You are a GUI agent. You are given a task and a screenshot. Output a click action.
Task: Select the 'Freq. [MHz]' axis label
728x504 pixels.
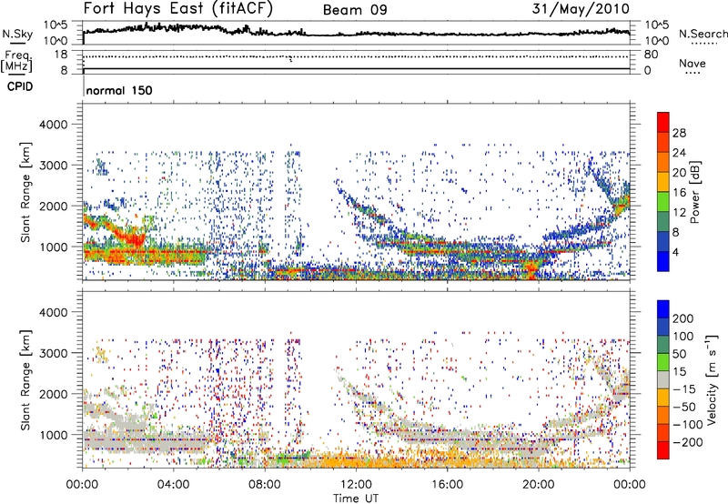16,61
